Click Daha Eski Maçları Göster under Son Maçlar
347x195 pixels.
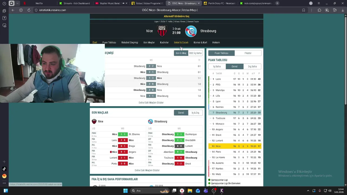click(x=147, y=170)
